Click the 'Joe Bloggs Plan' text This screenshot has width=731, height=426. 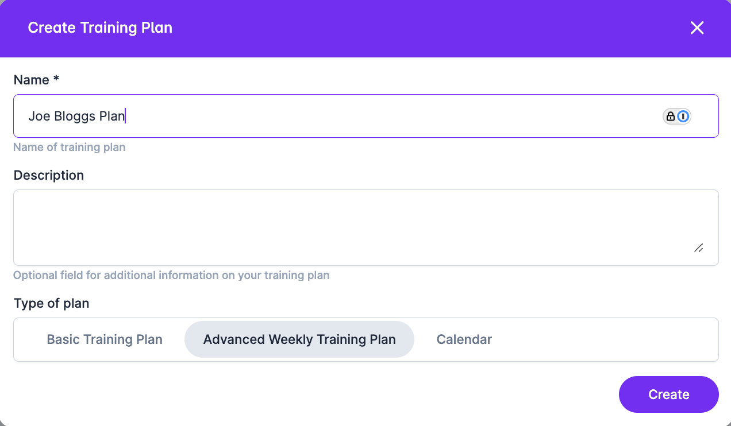[76, 117]
